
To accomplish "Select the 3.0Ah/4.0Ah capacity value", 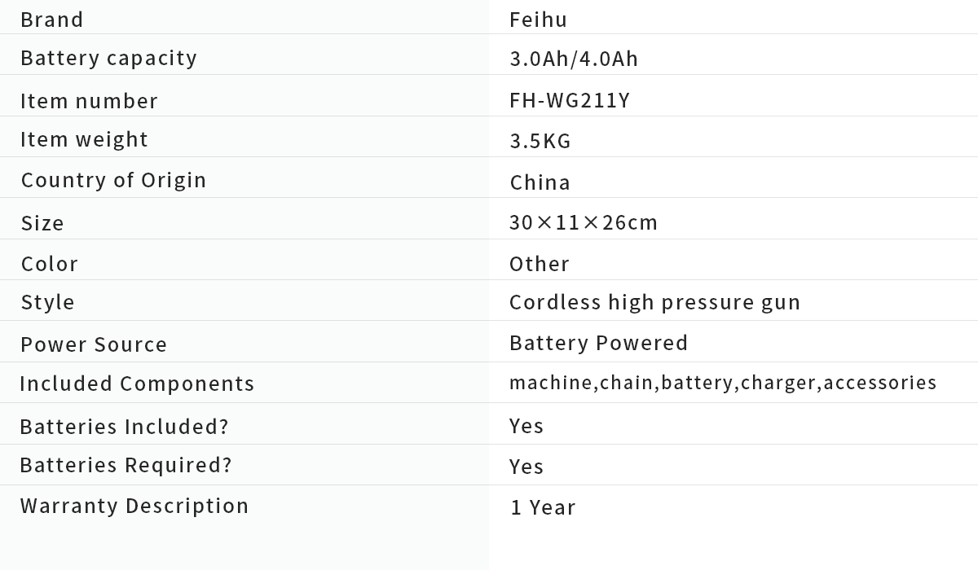I will pos(574,59).
